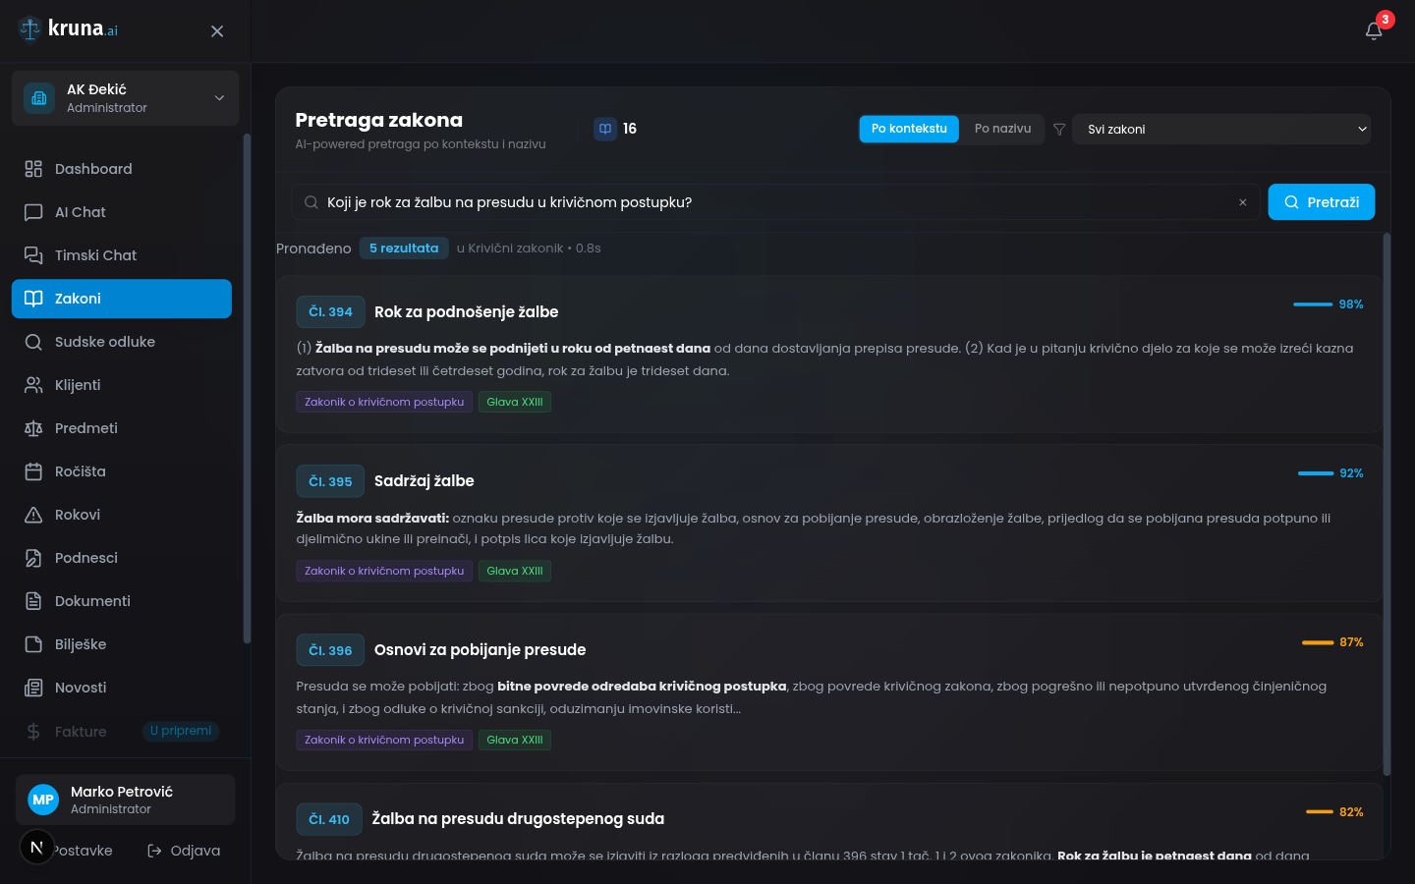Switch search mode to Po nazivu
The width and height of the screenshot is (1415, 884).
pyautogui.click(x=1002, y=129)
